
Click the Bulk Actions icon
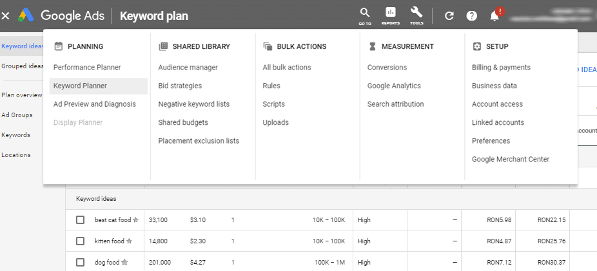click(x=268, y=46)
